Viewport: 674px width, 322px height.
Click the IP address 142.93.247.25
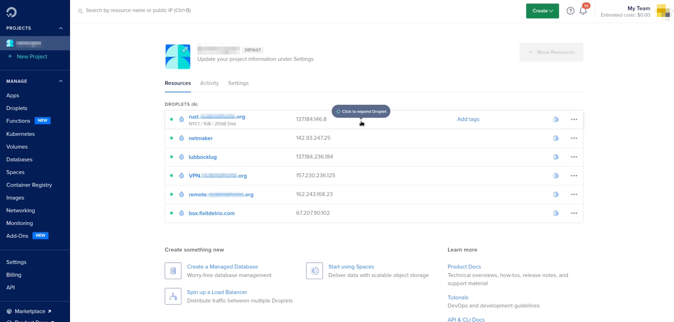[313, 138]
